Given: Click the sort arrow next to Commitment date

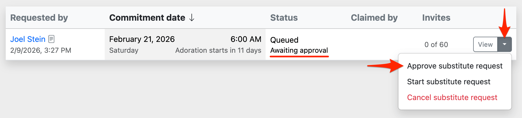Looking at the screenshot, I should tap(192, 18).
